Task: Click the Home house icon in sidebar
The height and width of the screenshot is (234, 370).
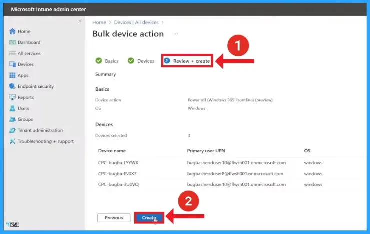Action: coord(12,31)
